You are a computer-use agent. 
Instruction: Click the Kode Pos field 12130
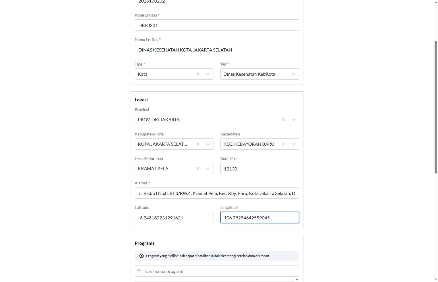click(260, 168)
